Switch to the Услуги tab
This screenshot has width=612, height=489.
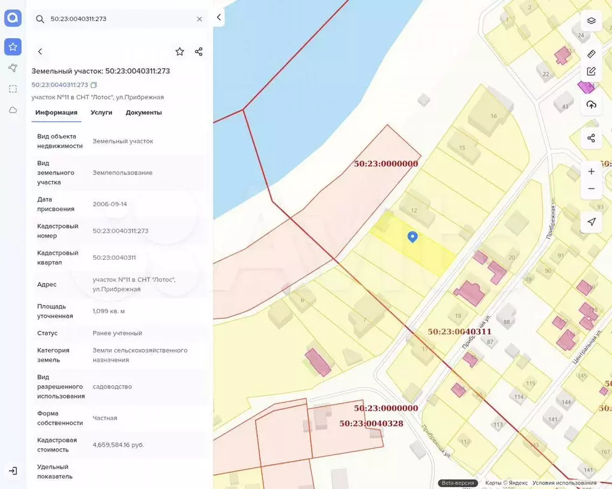(x=101, y=112)
